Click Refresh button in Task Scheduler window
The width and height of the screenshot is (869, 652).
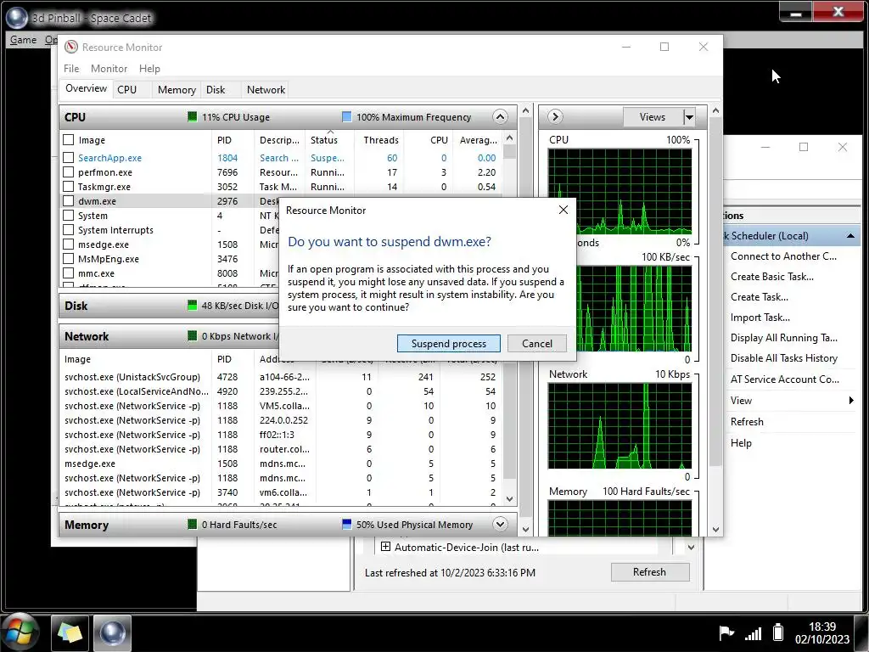click(650, 571)
